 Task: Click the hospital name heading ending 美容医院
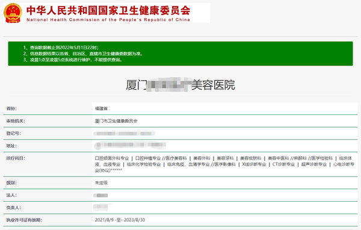(x=180, y=85)
